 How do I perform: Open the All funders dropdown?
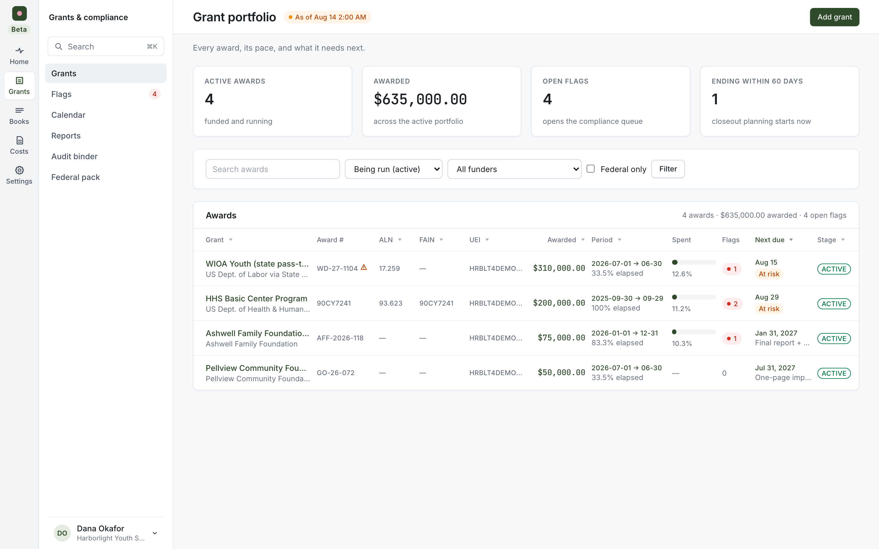[x=514, y=169]
